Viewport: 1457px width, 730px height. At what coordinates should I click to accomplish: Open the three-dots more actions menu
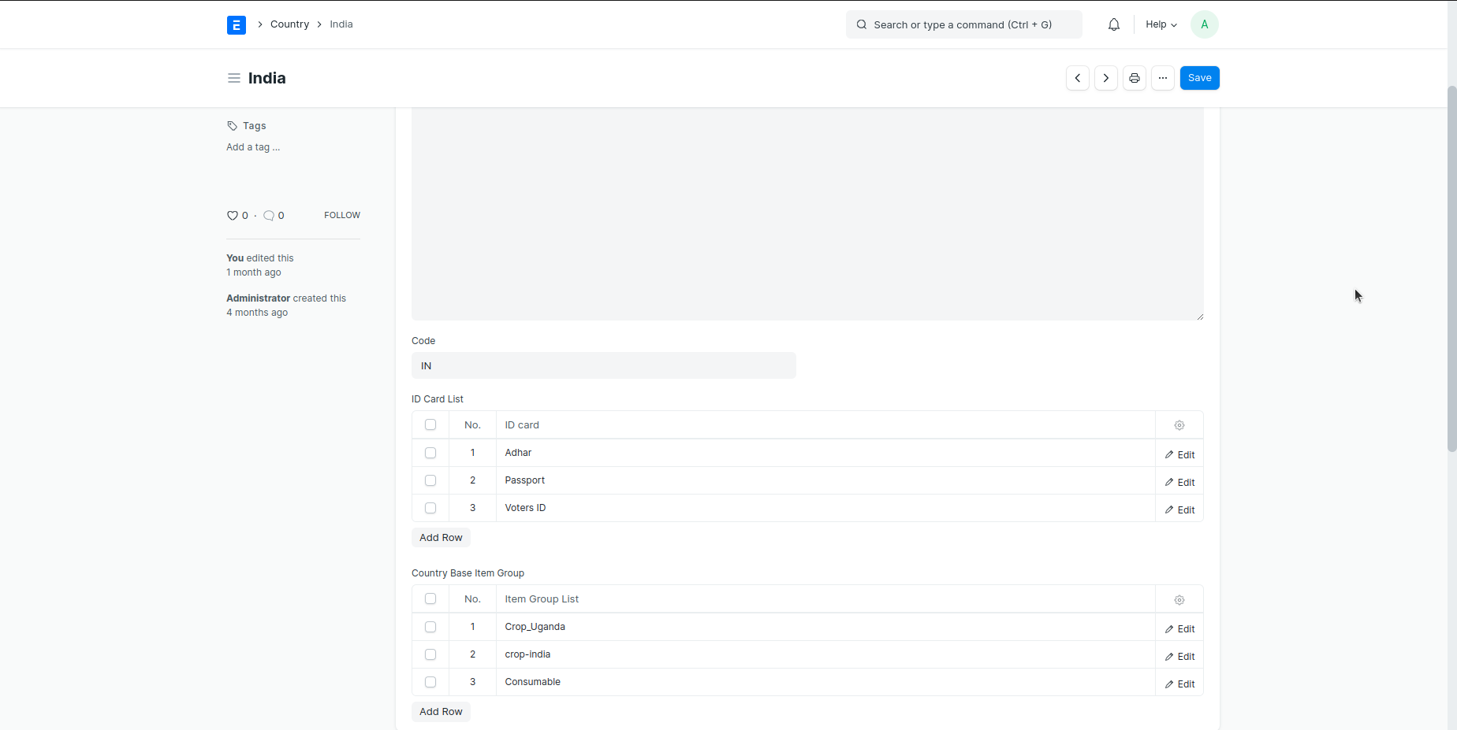tap(1162, 78)
